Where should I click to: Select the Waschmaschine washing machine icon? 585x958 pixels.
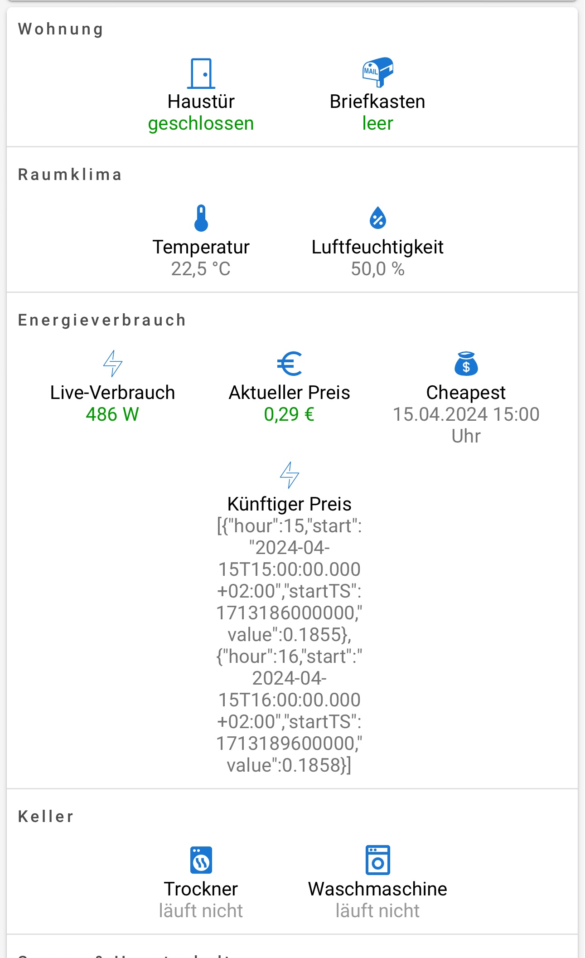(377, 860)
